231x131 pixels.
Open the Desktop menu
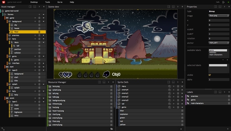[34, 2]
